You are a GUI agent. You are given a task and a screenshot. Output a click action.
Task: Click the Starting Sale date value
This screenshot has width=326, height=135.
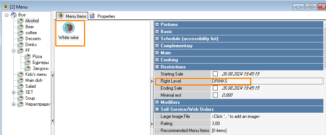240,74
